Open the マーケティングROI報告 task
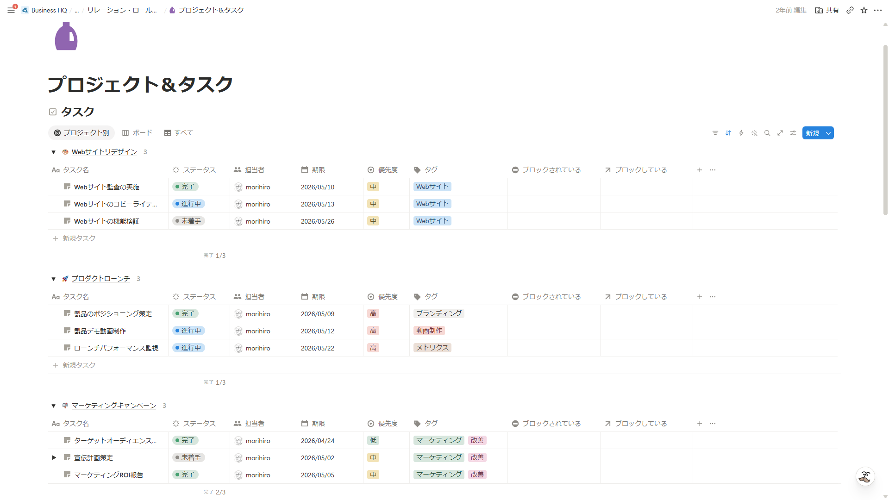This screenshot has width=889, height=500. [x=108, y=475]
